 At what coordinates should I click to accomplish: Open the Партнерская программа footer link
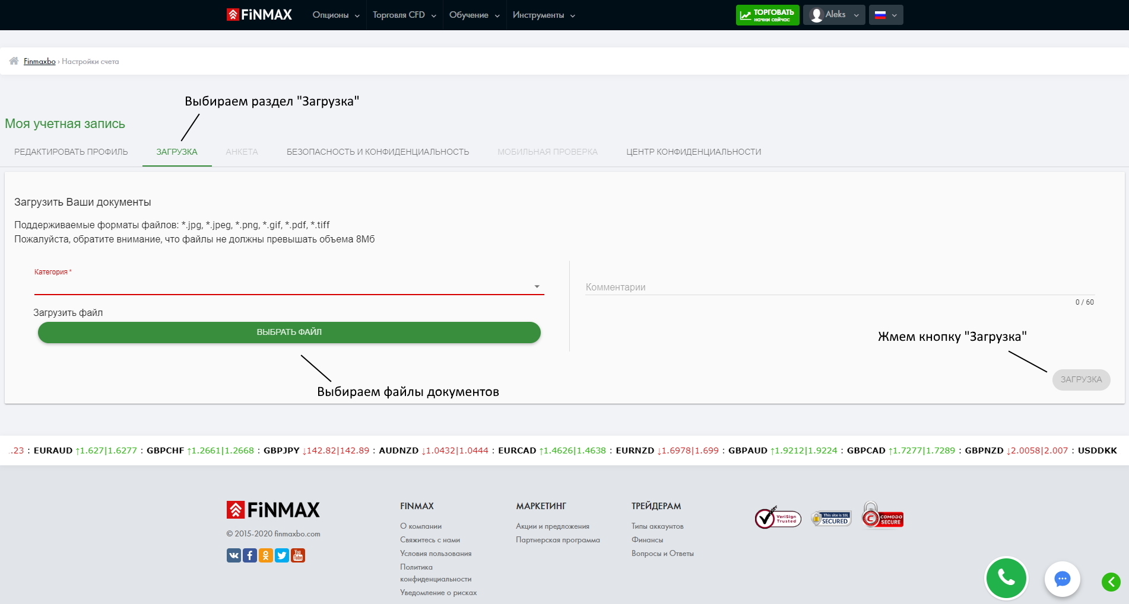(x=557, y=540)
